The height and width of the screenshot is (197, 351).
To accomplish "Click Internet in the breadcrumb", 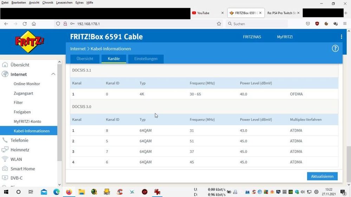I will coord(78,49).
